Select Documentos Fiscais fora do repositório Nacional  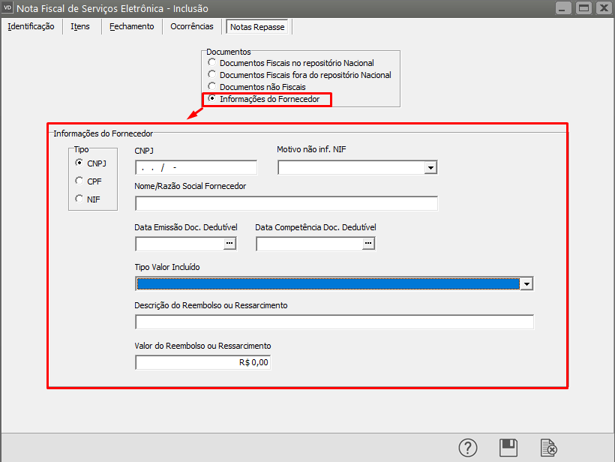click(212, 75)
